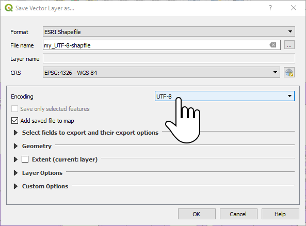Screen dimensions: 306x226
Task: Clear the File name field text
Action: (x=272, y=45)
